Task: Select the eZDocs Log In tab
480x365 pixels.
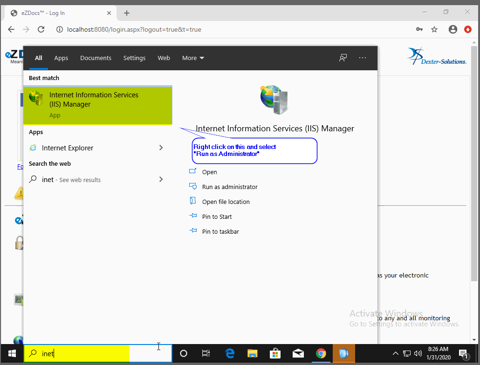Action: tap(61, 13)
